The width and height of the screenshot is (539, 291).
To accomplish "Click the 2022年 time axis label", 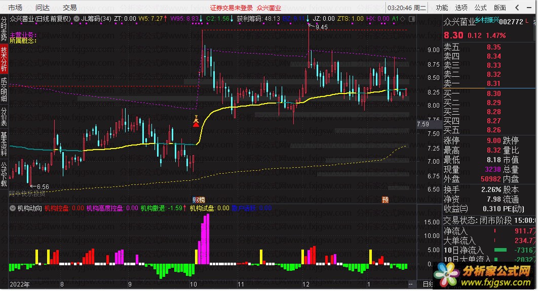I will point(20,284).
